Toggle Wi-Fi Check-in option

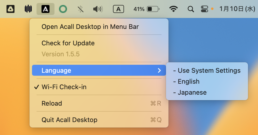(x=99, y=87)
